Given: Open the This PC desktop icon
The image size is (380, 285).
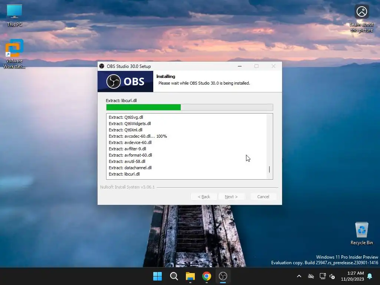Looking at the screenshot, I should 14,15.
